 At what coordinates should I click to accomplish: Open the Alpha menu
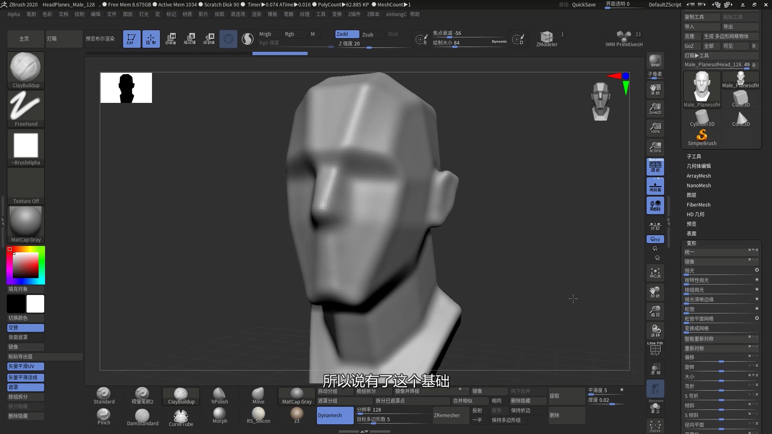point(14,14)
